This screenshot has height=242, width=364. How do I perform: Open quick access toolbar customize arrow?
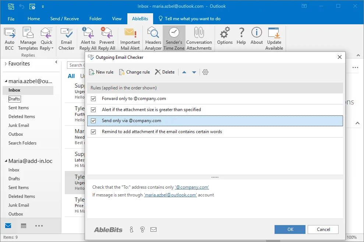coord(43,7)
